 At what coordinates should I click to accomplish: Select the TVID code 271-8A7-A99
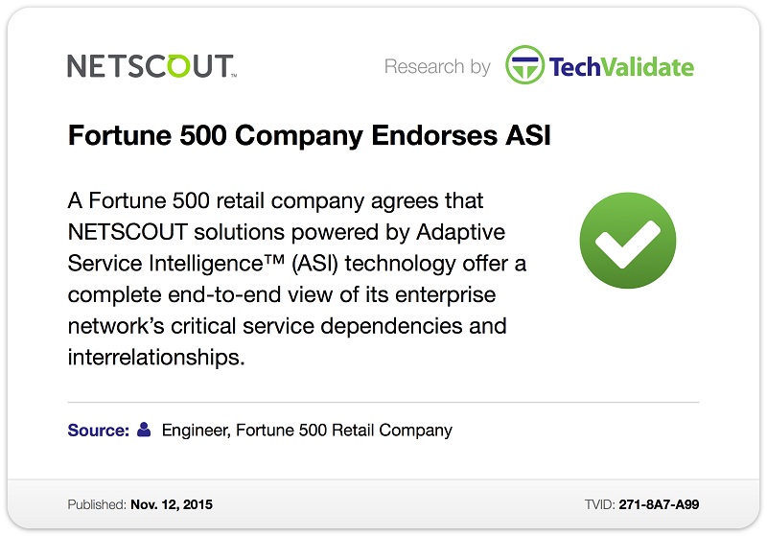[659, 504]
